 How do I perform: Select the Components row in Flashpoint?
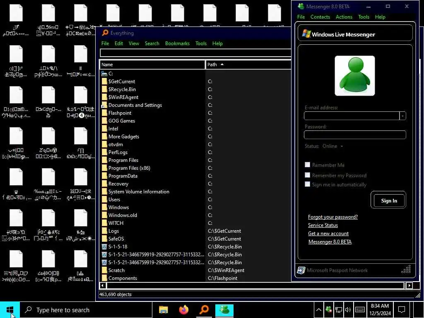[195, 278]
